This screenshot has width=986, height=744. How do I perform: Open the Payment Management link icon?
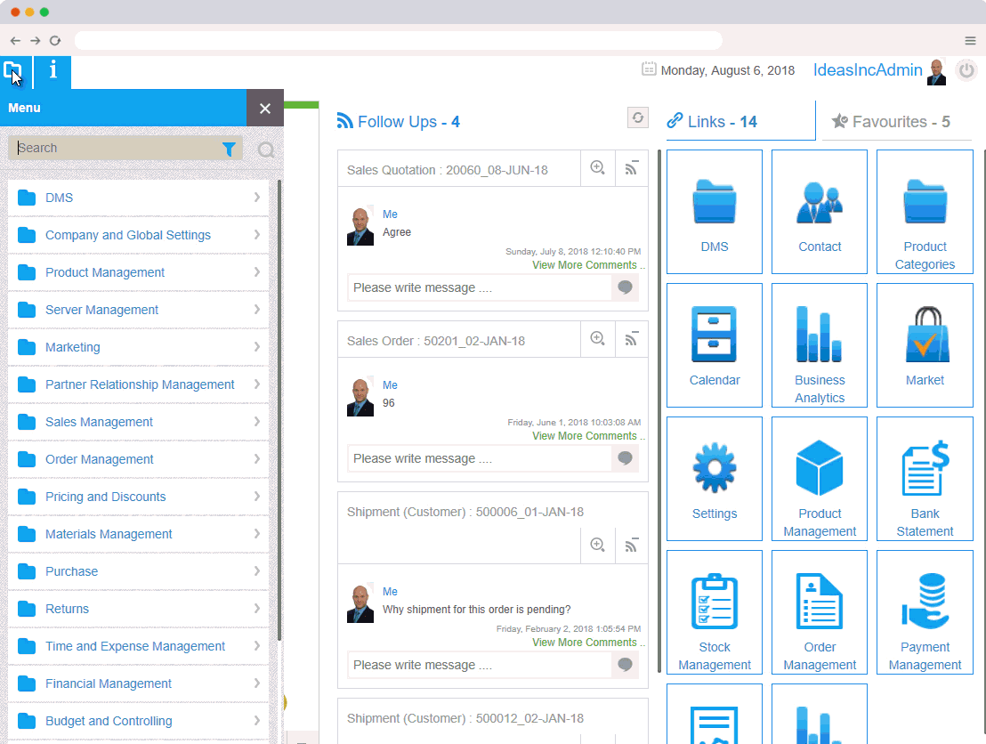(925, 602)
